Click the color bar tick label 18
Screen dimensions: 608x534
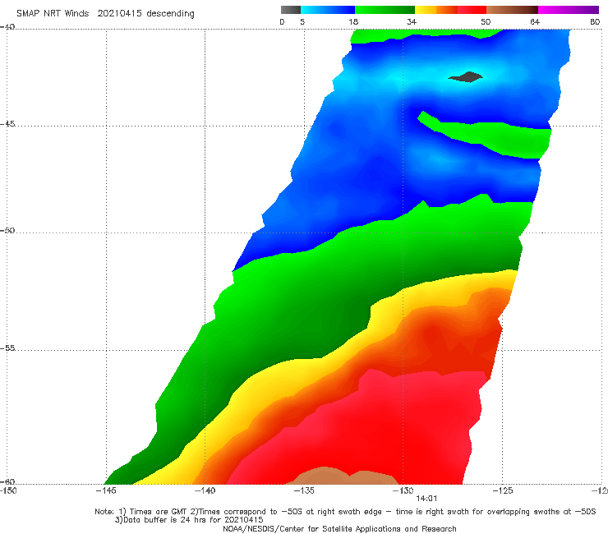[x=353, y=22]
